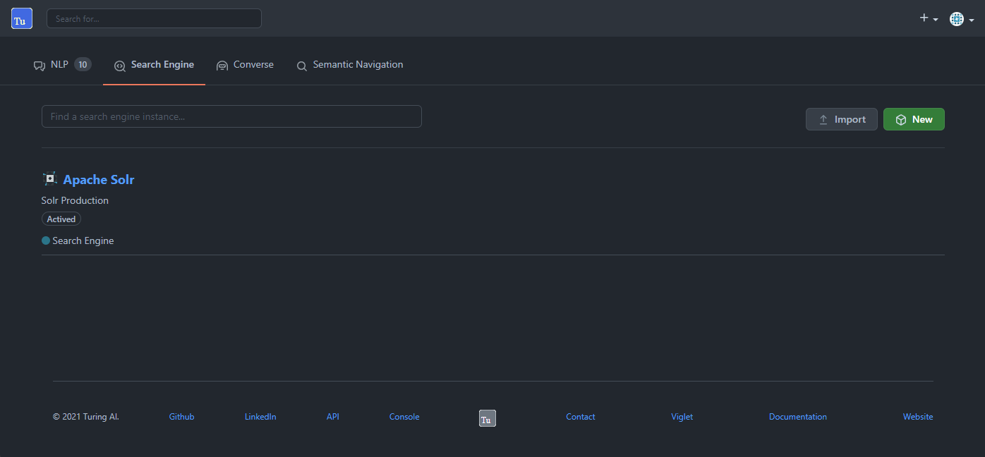Click the Search Engine gear-magnifier icon
Screen dimensions: 985x457
pos(119,65)
